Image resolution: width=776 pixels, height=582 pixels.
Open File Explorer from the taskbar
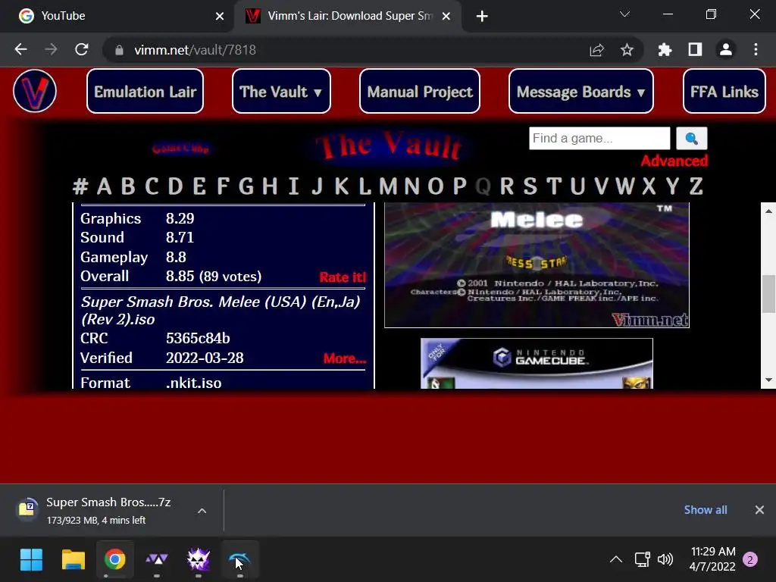pos(74,560)
